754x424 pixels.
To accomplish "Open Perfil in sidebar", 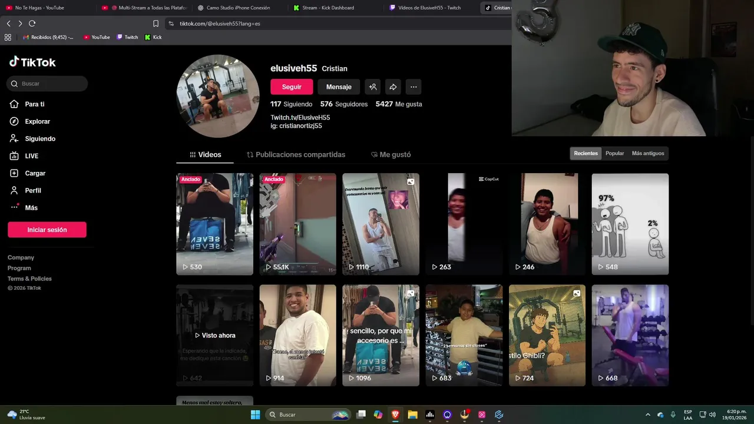I will click(x=25, y=190).
